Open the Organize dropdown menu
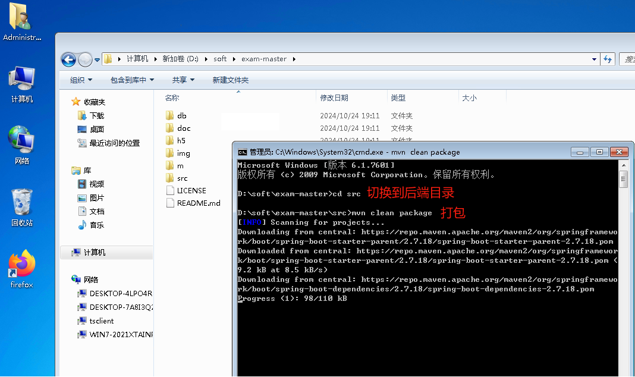 tap(81, 80)
